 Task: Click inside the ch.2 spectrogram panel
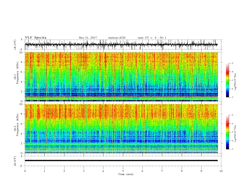tap(121, 129)
